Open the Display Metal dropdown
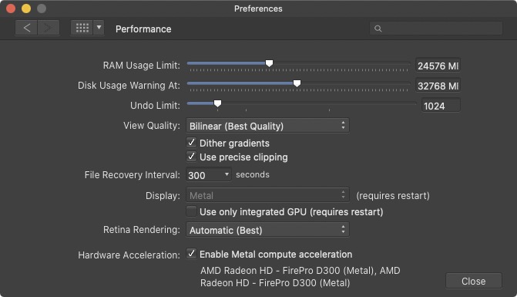This screenshot has width=517, height=297. tap(267, 195)
